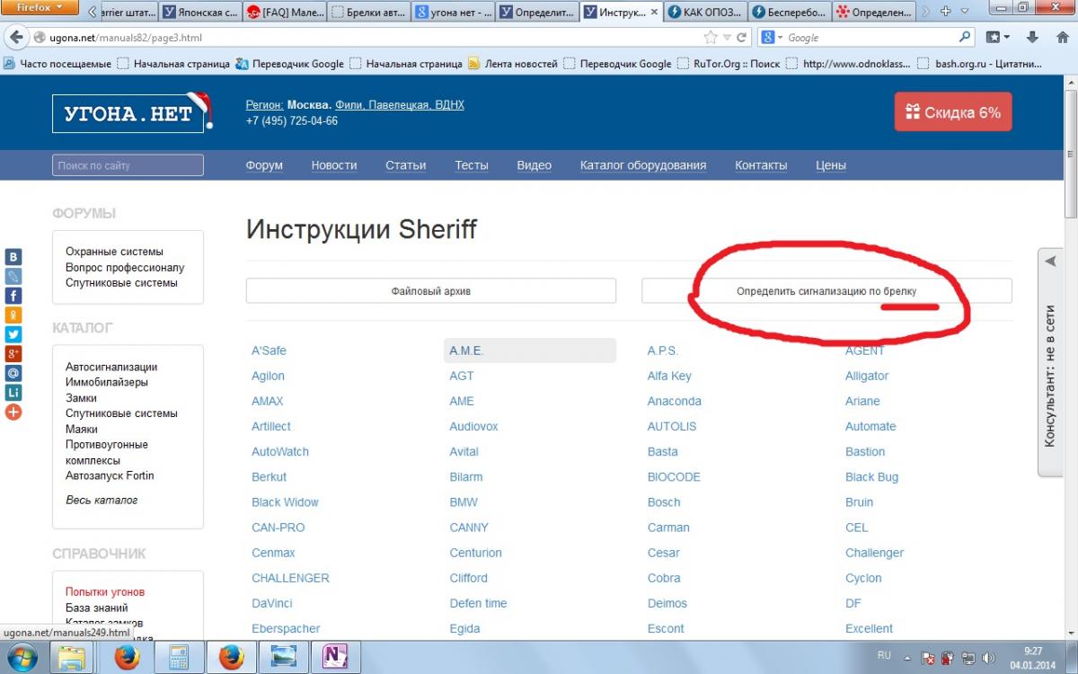The image size is (1078, 674).
Task: Share page via Google+ icon
Action: click(13, 353)
